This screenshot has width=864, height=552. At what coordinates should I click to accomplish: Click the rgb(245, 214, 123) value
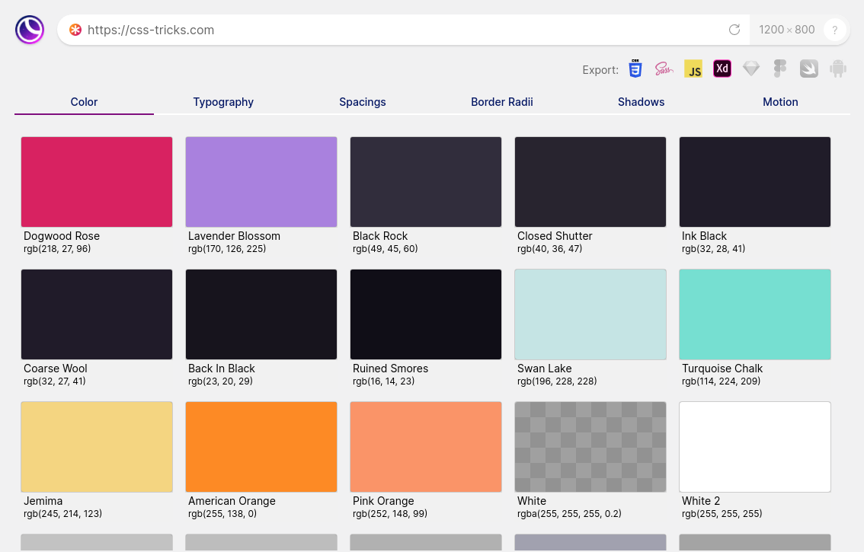(62, 514)
